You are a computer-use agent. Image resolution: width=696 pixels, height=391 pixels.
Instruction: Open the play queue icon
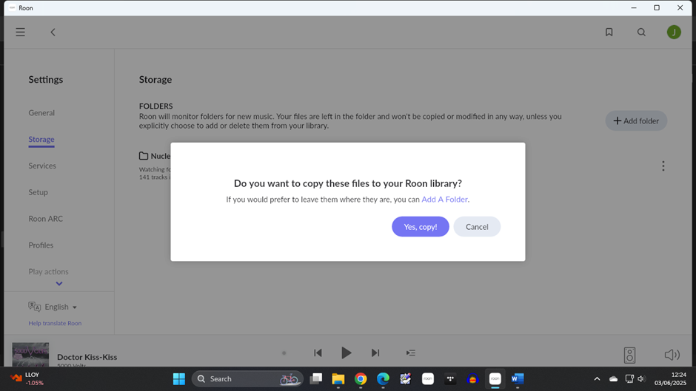410,353
